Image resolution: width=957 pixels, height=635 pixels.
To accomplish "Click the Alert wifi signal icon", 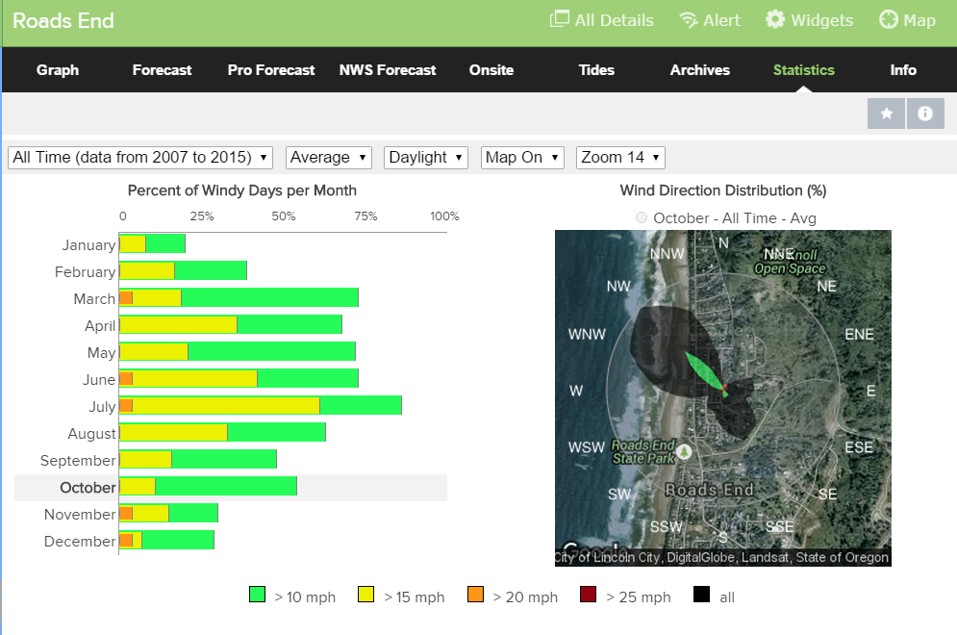I will click(688, 20).
